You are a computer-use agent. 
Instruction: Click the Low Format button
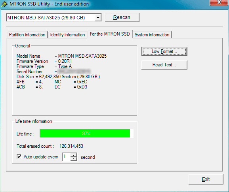coord(164,51)
